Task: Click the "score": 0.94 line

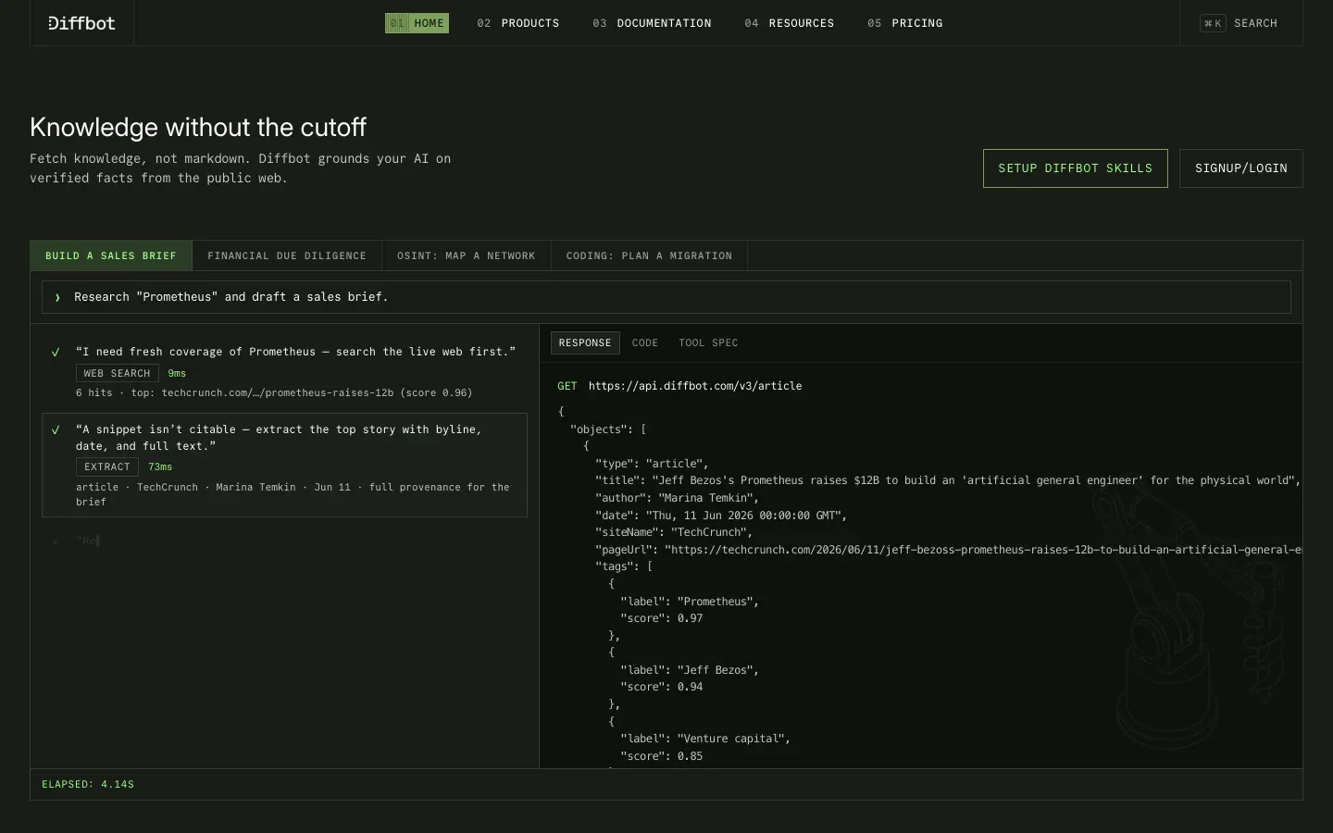Action: click(x=661, y=687)
